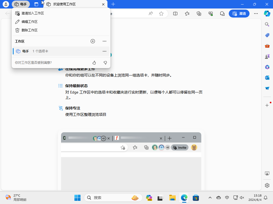
Task: Give thumbs up feedback on 工作区
Action: tap(94, 63)
